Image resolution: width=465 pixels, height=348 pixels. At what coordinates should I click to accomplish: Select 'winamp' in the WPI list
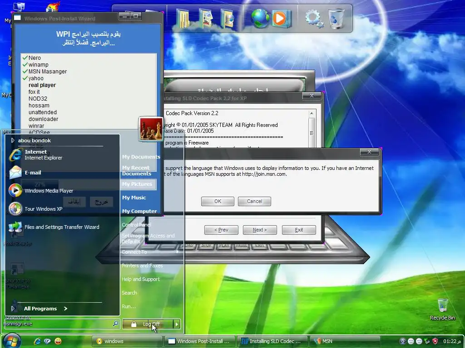point(39,64)
